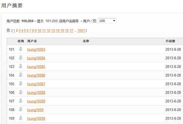Screen dimensions: 183x124
Task: Open user tsung10085 profile link
Action: coord(36,67)
